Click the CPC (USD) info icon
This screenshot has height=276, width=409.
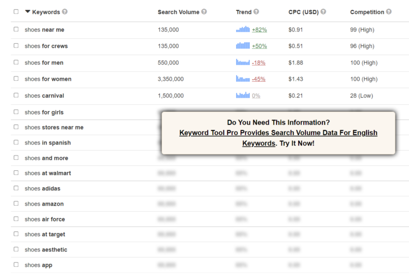(x=323, y=12)
